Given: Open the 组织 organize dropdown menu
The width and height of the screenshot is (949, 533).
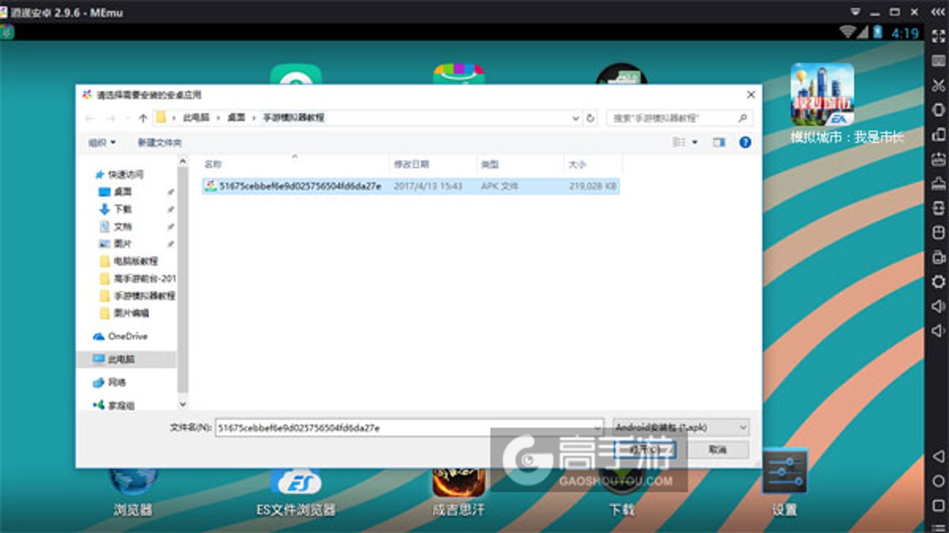Looking at the screenshot, I should pos(102,142).
